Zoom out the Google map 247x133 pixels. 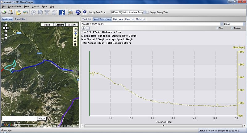pyautogui.click(x=6, y=38)
